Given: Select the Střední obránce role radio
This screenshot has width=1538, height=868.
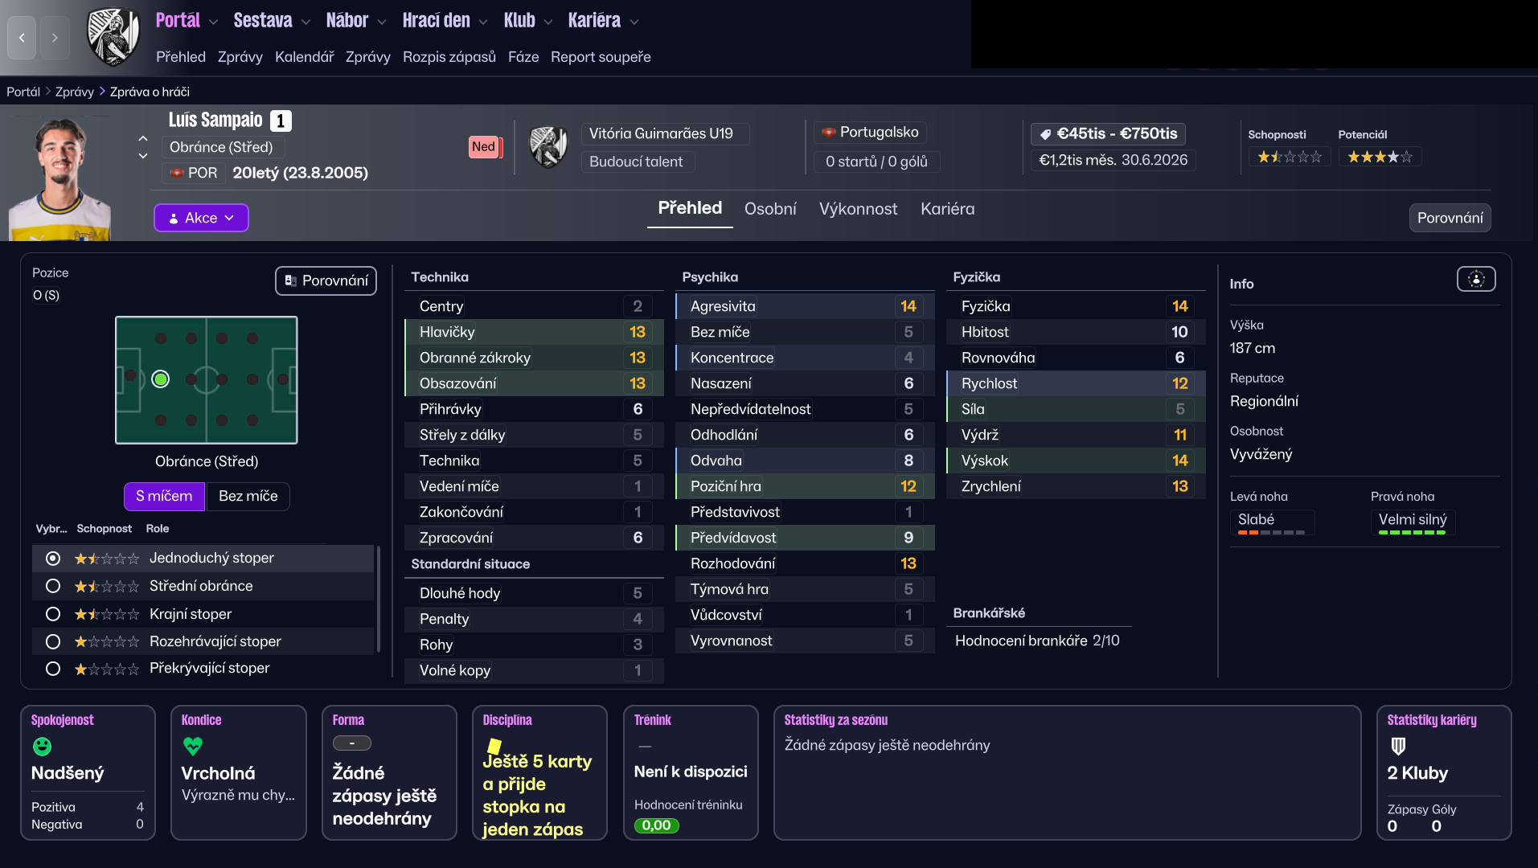Looking at the screenshot, I should click(x=53, y=586).
